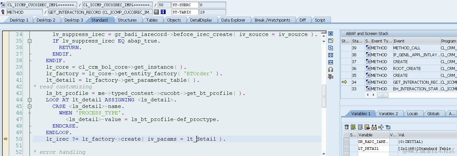Click the Variable column header
The image size is (457, 156).
(373, 135)
